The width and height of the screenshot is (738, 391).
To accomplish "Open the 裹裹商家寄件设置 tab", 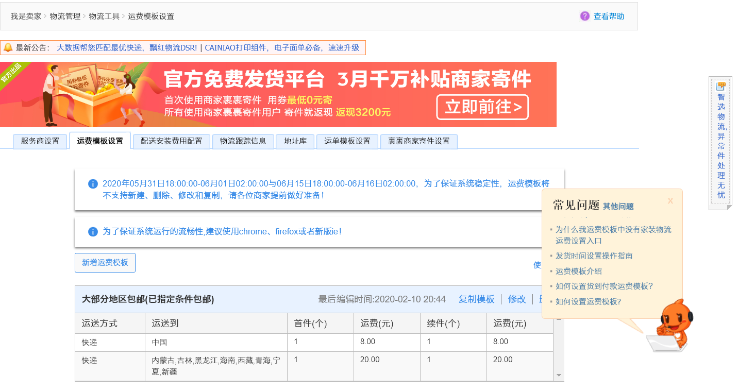I will tap(418, 141).
